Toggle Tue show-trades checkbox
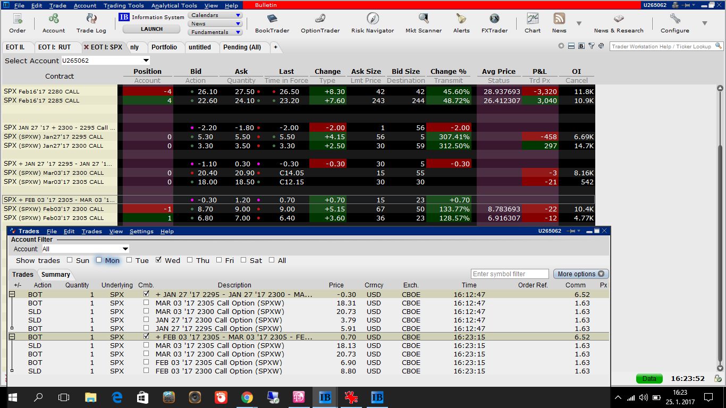Viewport: 726px width, 408px height. 129,260
